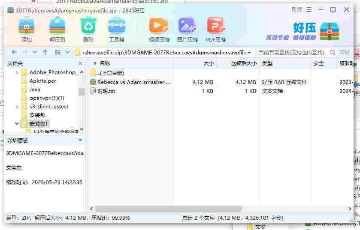The image size is (360, 230).
Task: Open the 工具箱 (Toolbox) icon
Action: [117, 26]
